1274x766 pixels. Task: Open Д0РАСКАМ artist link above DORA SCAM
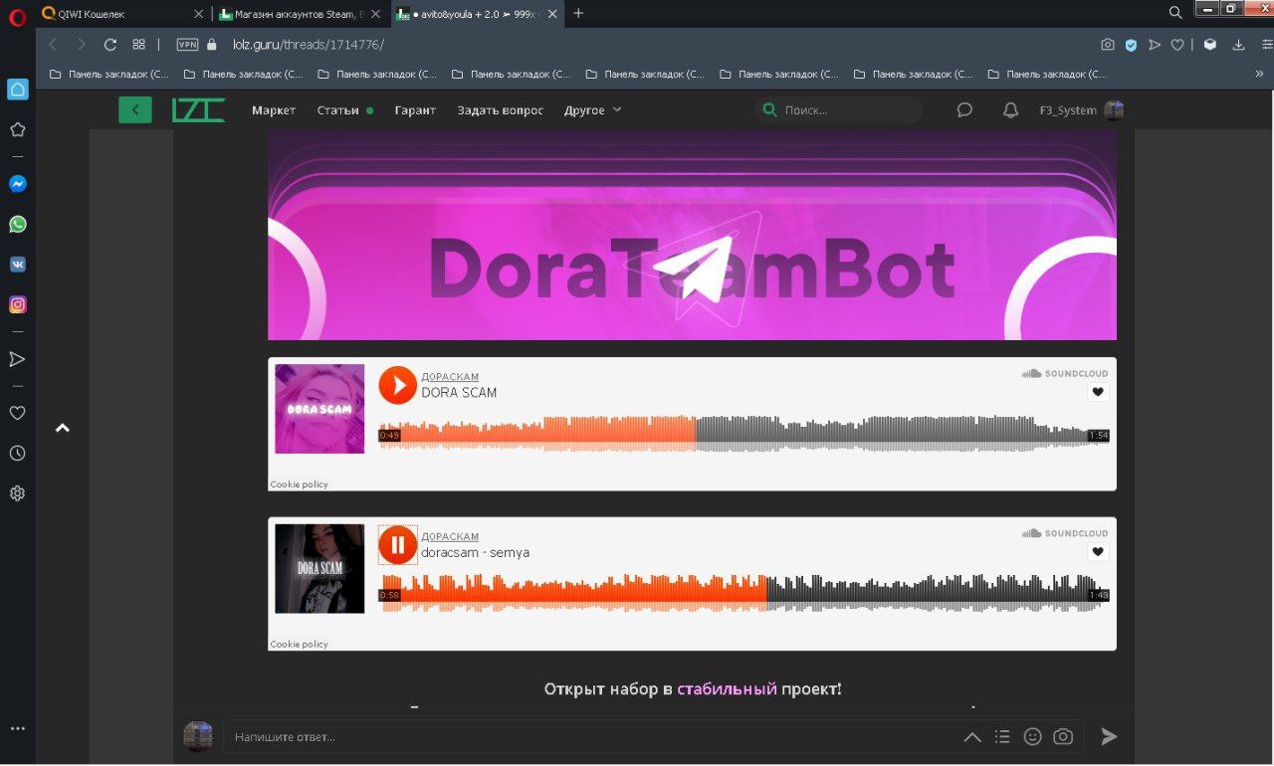(x=450, y=376)
